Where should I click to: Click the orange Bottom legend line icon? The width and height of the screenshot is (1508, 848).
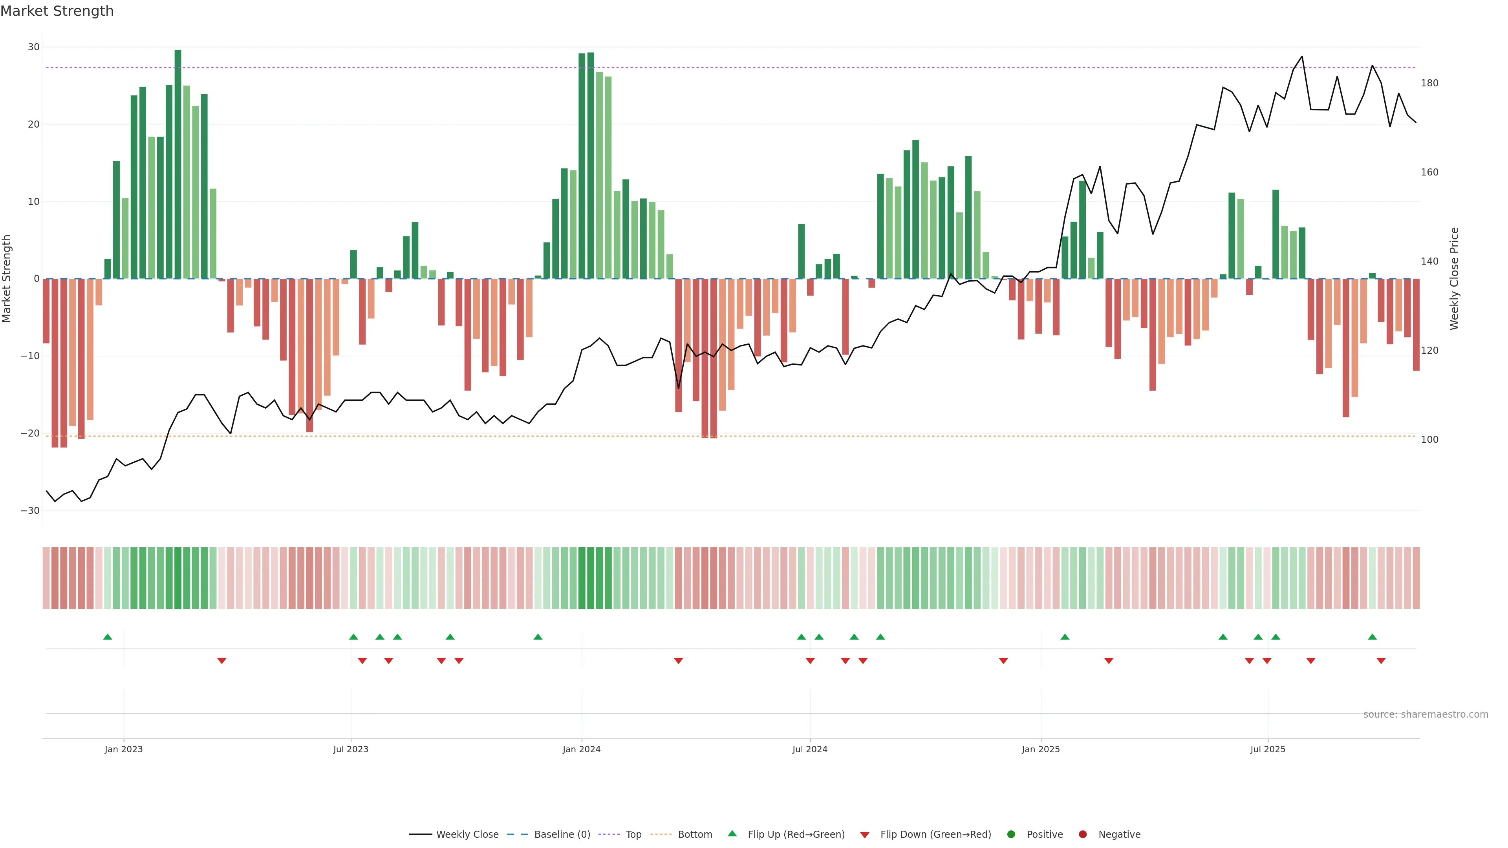661,835
